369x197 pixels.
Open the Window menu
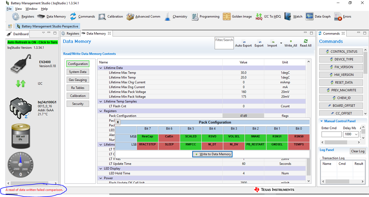31,9
